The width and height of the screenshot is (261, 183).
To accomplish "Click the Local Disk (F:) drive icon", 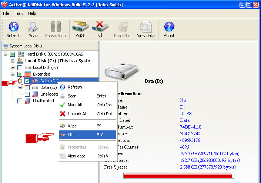I will (x=28, y=68).
